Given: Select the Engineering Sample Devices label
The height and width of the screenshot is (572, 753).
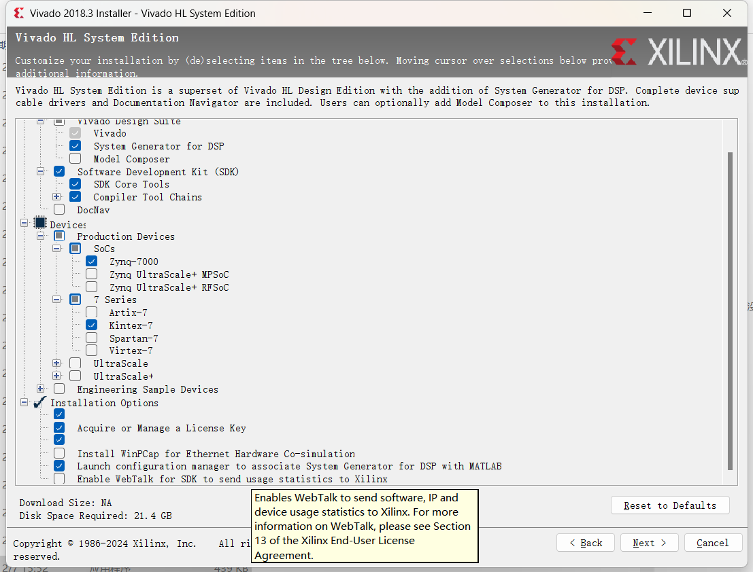Looking at the screenshot, I should point(148,389).
